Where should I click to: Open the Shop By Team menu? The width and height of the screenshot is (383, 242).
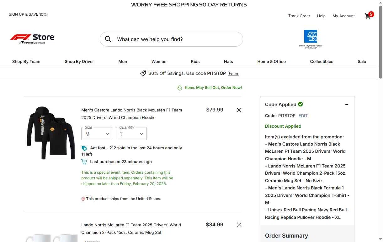tap(26, 61)
